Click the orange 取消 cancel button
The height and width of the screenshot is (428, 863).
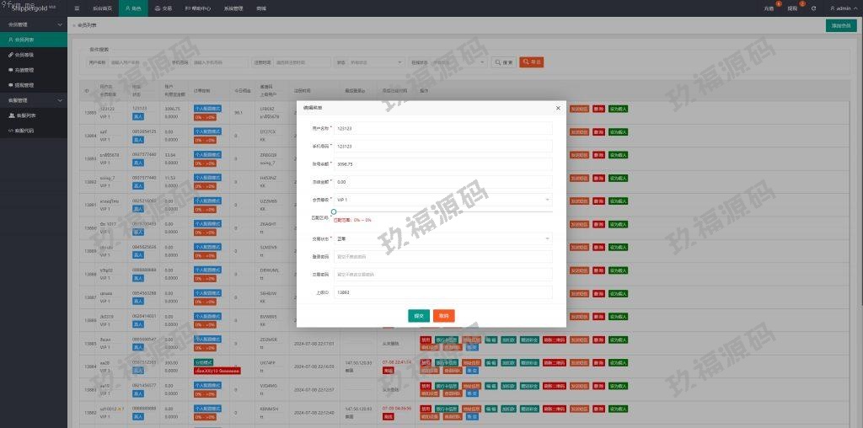pos(443,315)
